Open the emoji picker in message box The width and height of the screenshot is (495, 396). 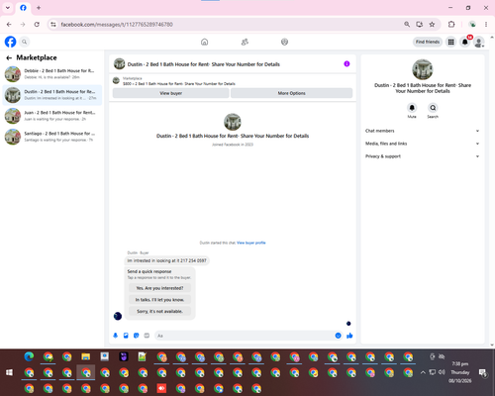click(338, 336)
